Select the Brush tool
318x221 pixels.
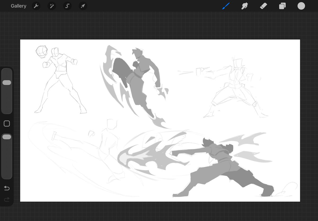(x=226, y=6)
